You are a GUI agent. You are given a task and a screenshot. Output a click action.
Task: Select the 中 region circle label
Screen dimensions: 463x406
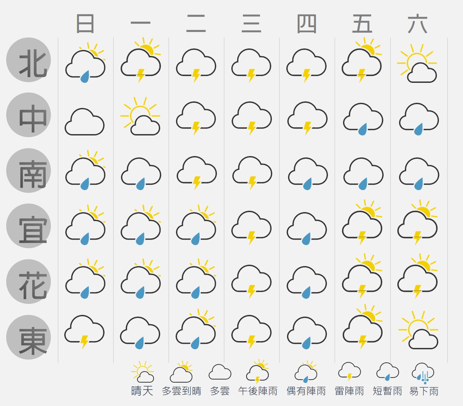pos(29,115)
